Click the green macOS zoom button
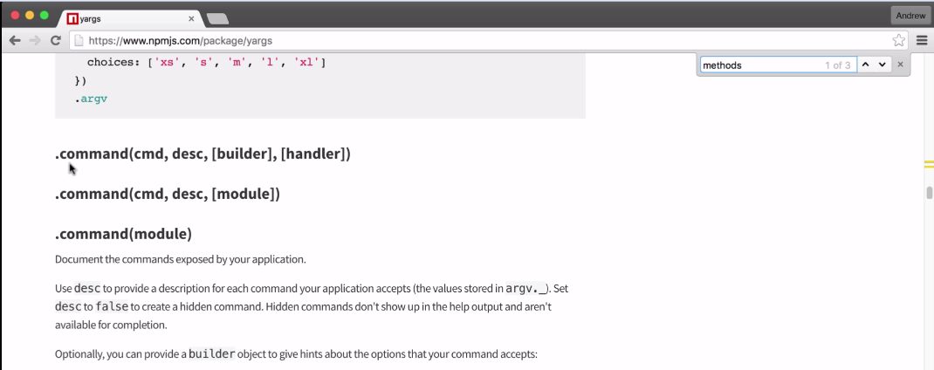The width and height of the screenshot is (934, 370). click(44, 16)
